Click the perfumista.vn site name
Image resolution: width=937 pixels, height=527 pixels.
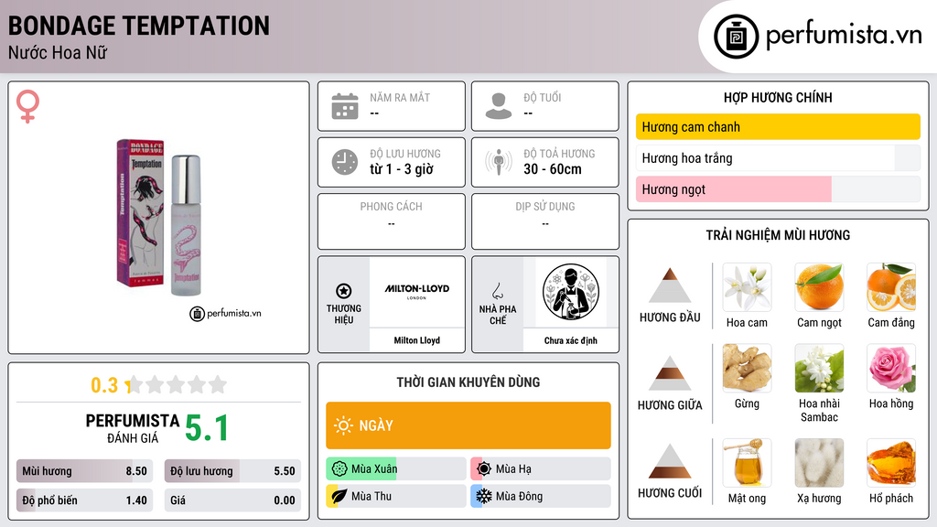click(844, 35)
